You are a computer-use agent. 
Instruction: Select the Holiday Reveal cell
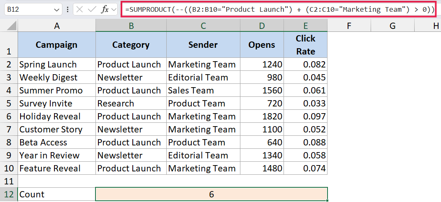coord(57,116)
